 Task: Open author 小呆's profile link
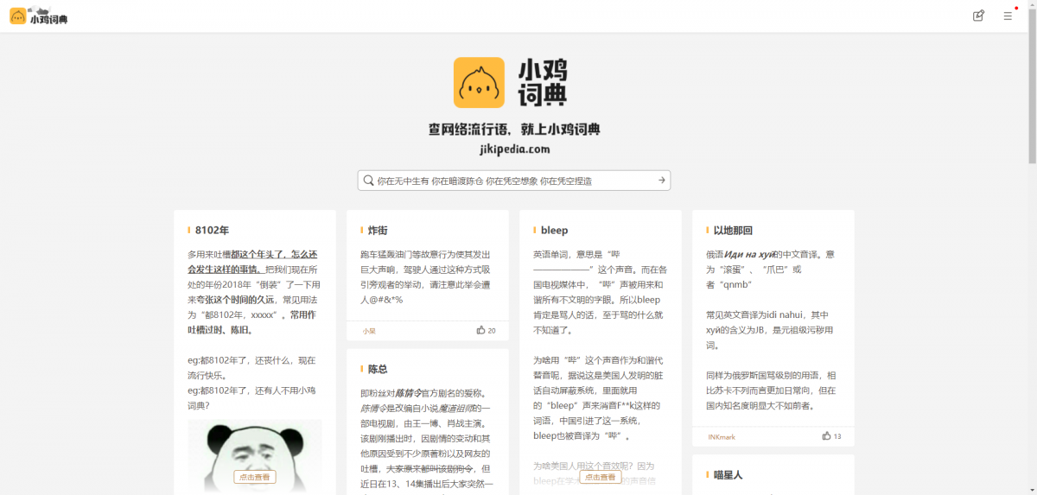[369, 331]
